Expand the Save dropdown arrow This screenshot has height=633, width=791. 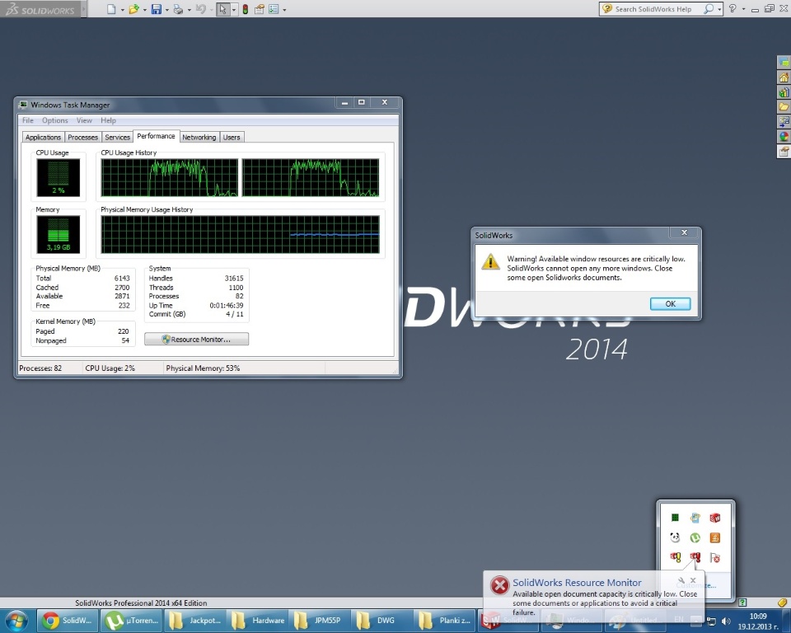[x=167, y=10]
